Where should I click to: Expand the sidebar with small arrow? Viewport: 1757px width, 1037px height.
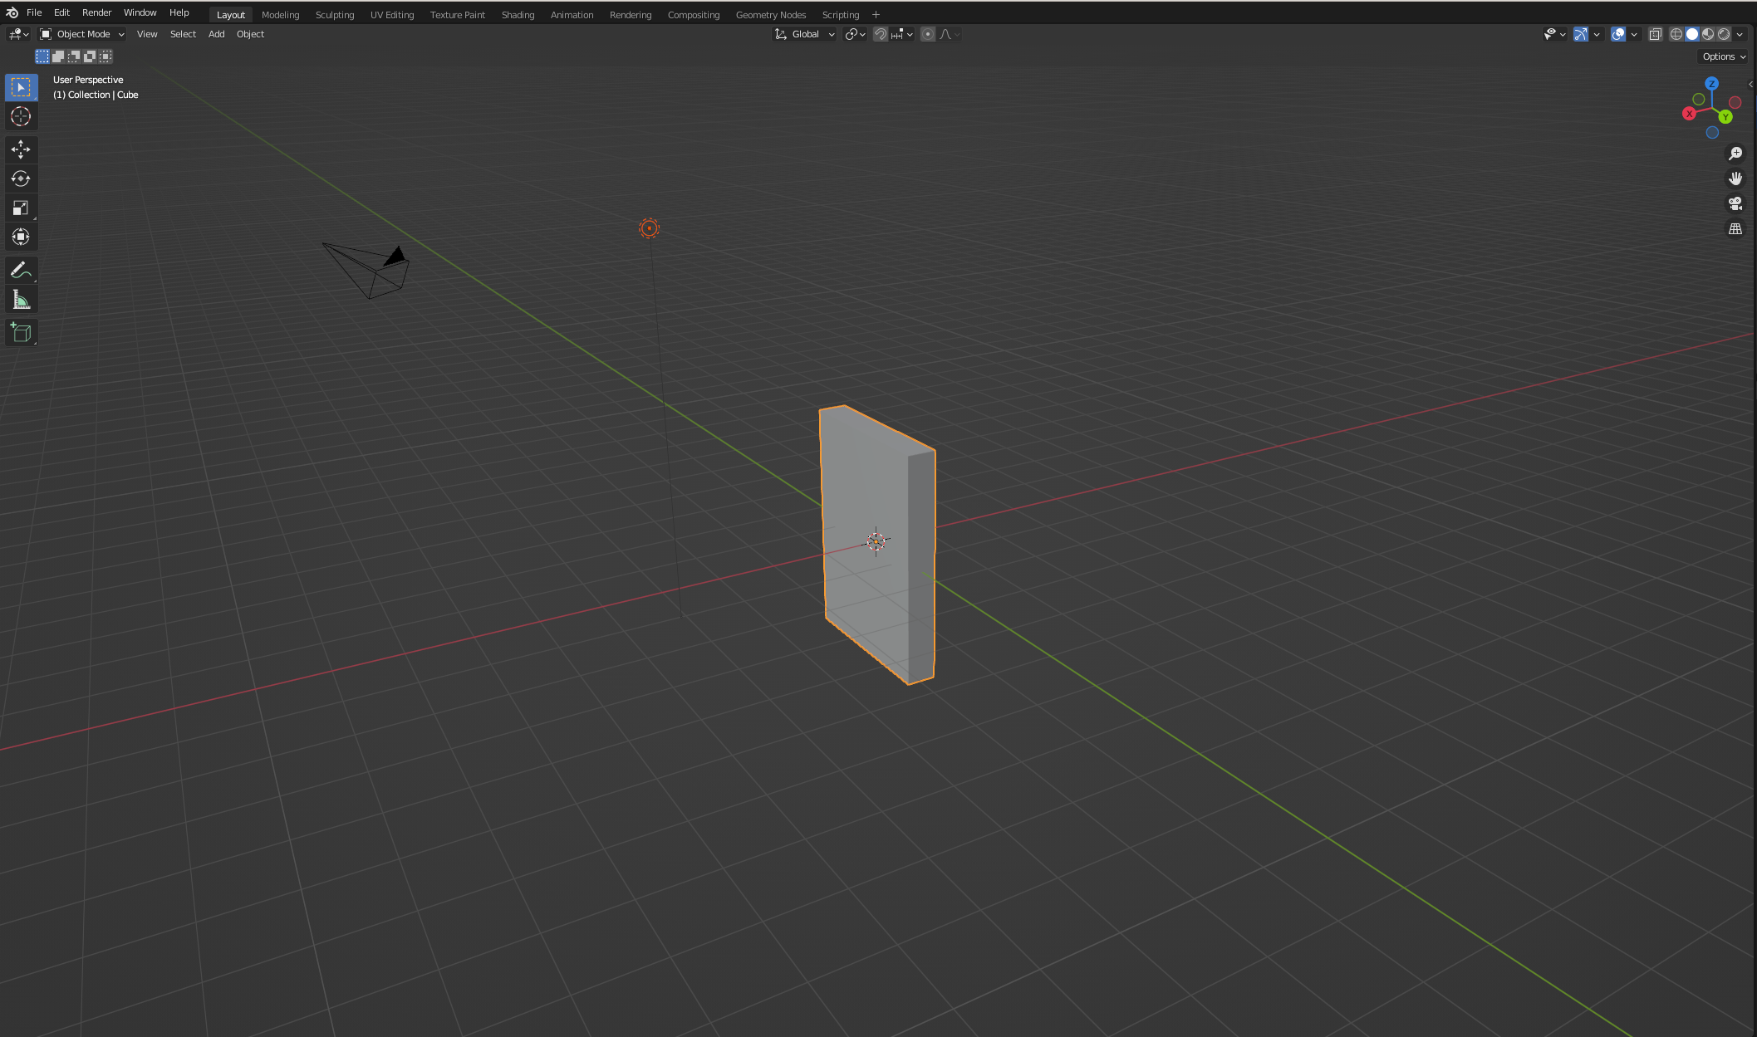click(1751, 84)
